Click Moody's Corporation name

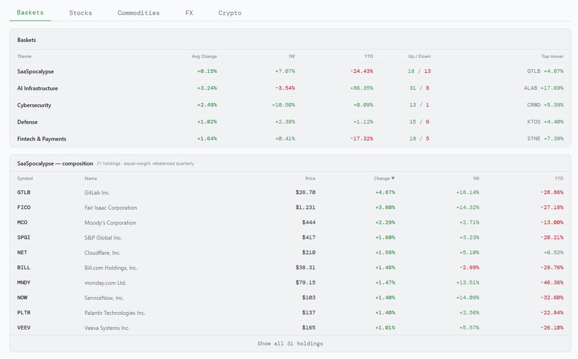pos(110,223)
